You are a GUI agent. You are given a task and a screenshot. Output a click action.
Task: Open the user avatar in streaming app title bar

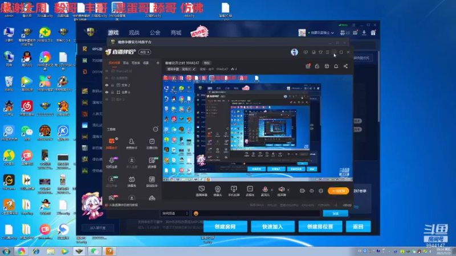click(x=294, y=52)
